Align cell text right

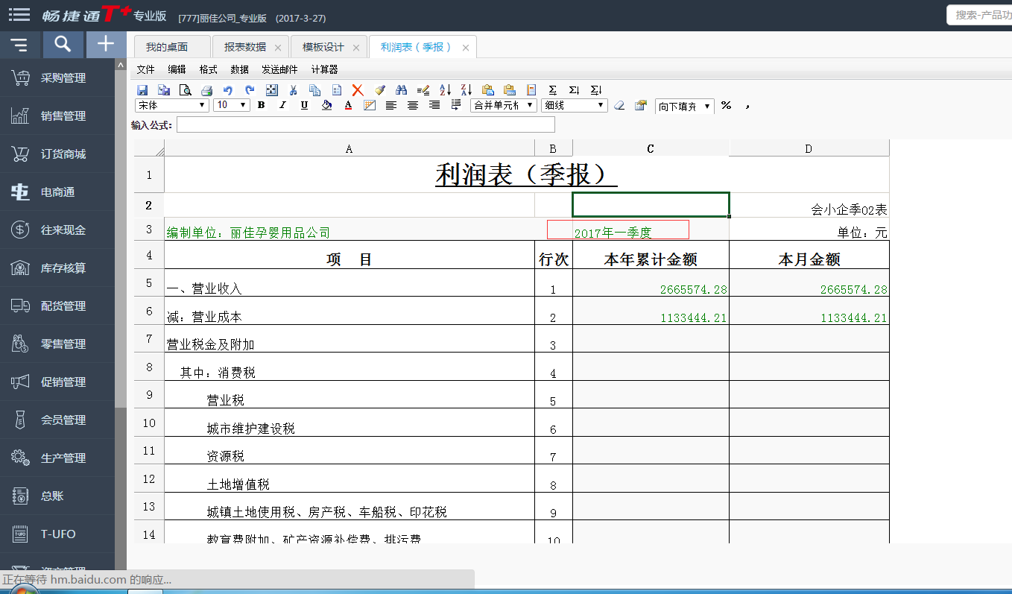pyautogui.click(x=434, y=105)
